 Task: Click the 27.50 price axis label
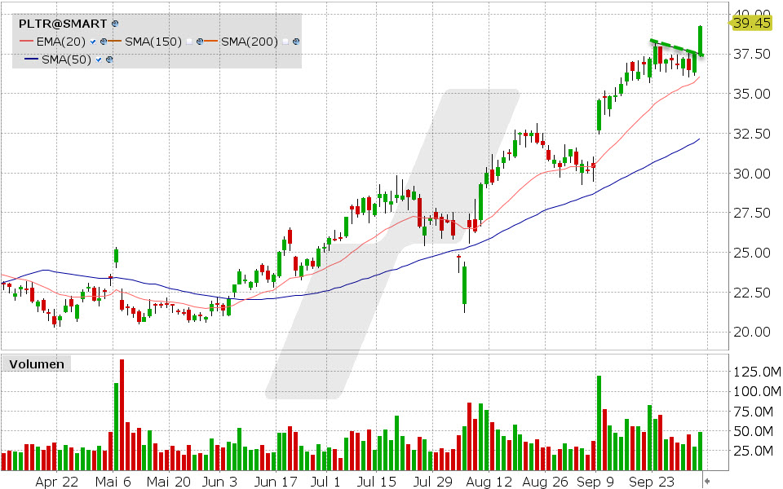coord(751,213)
